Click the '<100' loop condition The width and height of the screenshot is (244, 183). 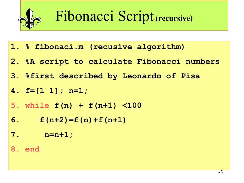132,105
